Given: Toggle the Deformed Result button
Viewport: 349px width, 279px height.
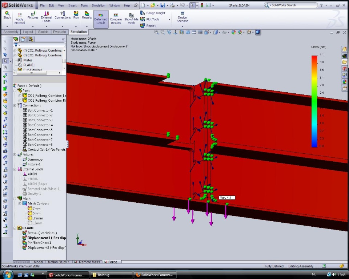Looking at the screenshot, I should [101, 19].
